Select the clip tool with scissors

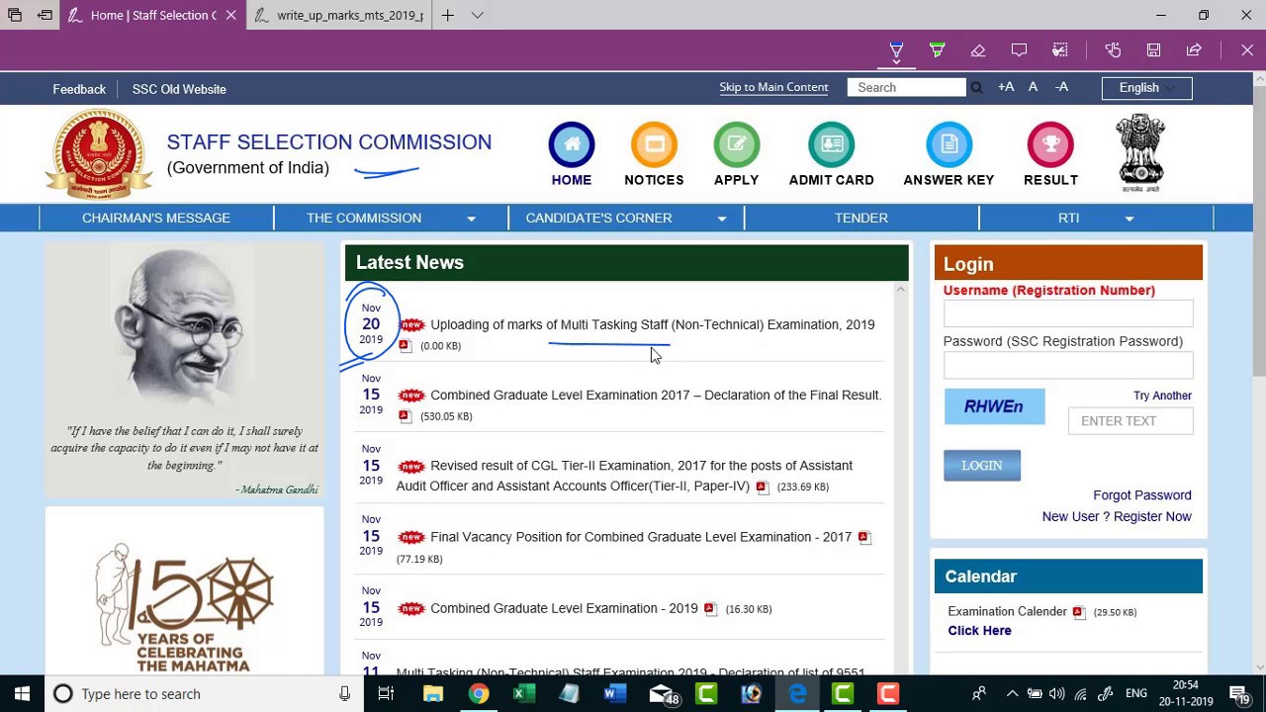[x=1059, y=50]
